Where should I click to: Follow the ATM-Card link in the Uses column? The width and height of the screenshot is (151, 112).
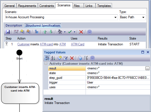(78, 44)
